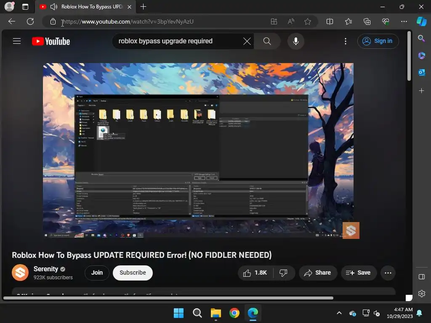Open the Copilot sidebar icon
Image resolution: width=431 pixels, height=323 pixels.
coord(422,21)
